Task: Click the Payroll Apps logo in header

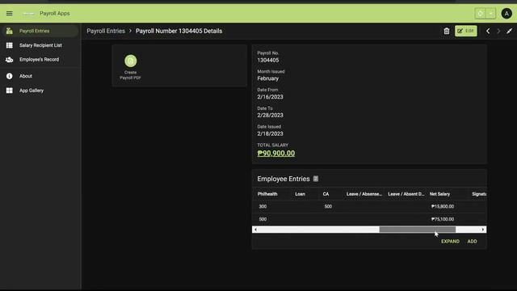Action: tap(29, 14)
